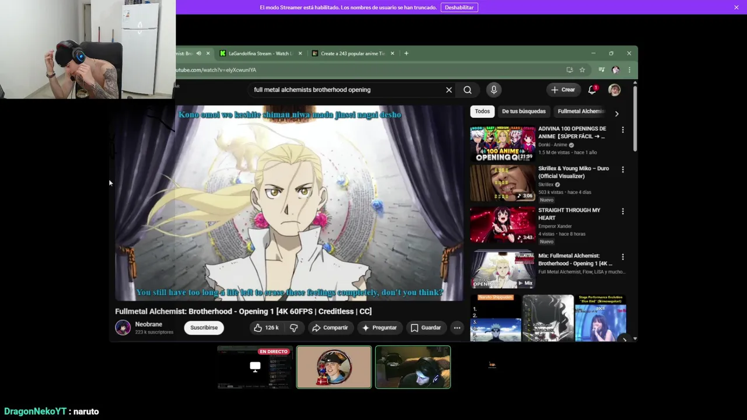
Task: Open a new Chrome tab with plus
Action: pos(406,53)
